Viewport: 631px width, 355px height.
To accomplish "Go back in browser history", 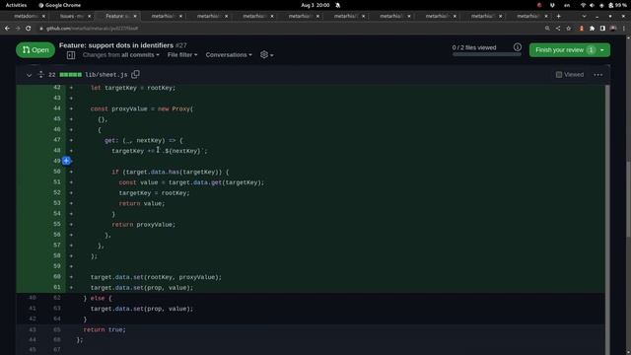I will click(x=7, y=29).
